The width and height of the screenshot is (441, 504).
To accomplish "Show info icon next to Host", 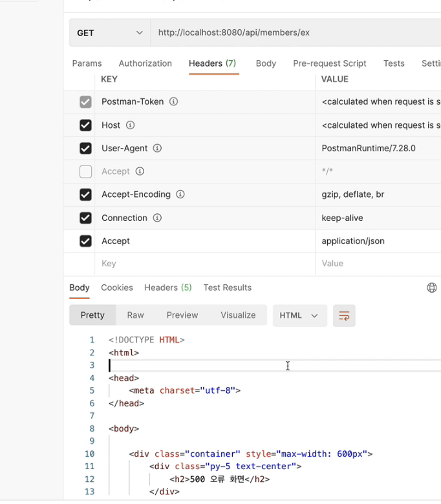I will coord(130,125).
